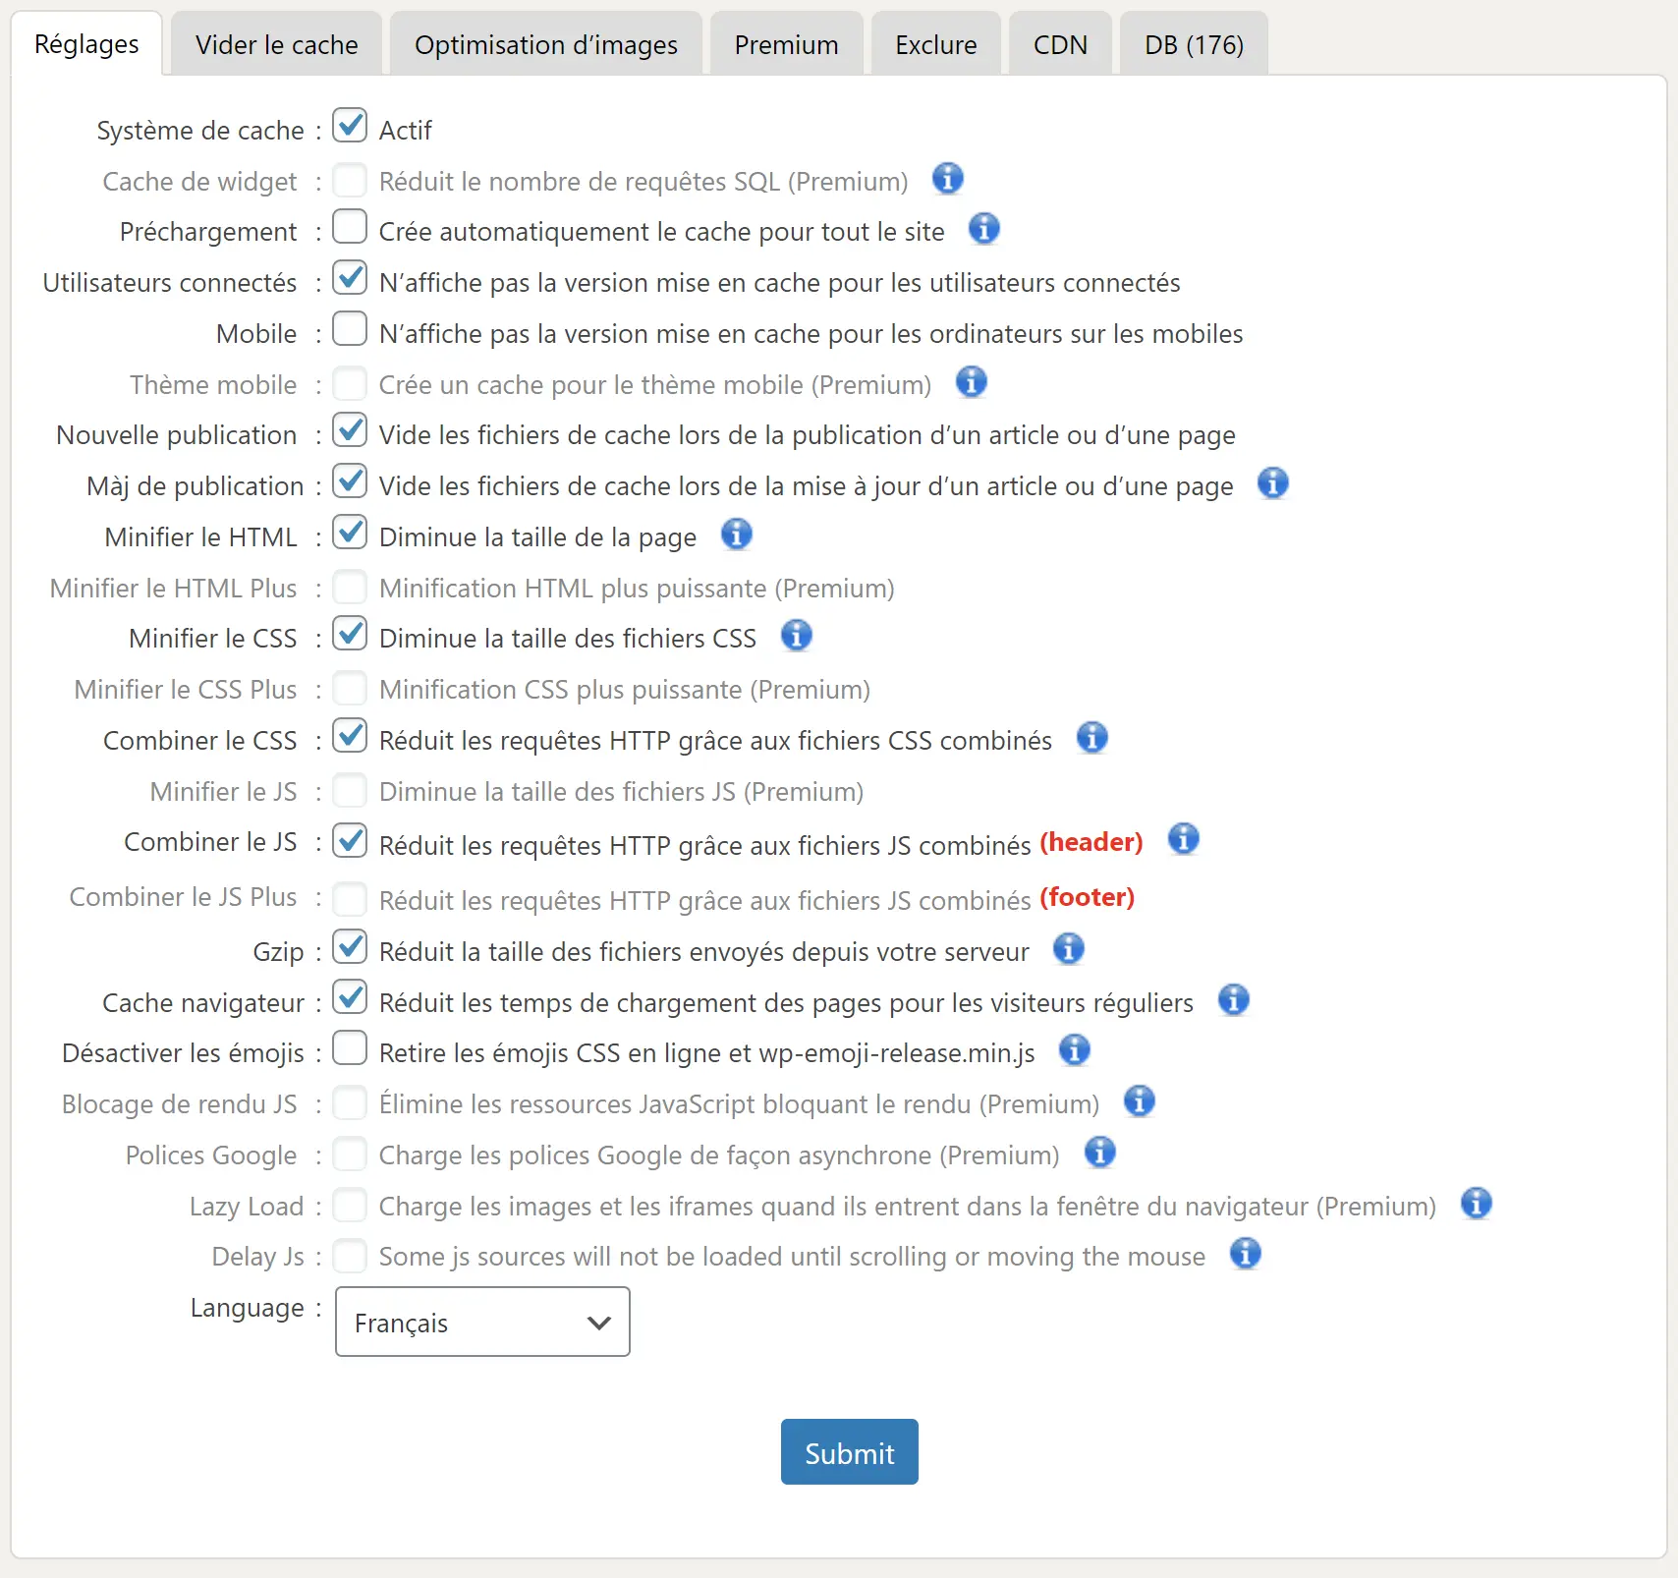Open the Optimisation d'images tab
The image size is (1678, 1578).
pos(546,43)
